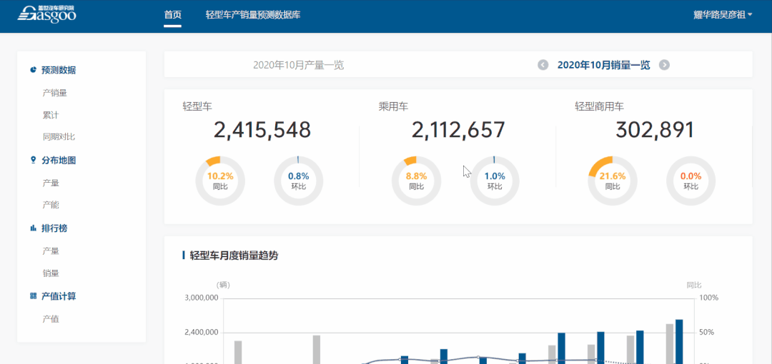
Task: Click the next month arrow icon
Action: pyautogui.click(x=664, y=65)
